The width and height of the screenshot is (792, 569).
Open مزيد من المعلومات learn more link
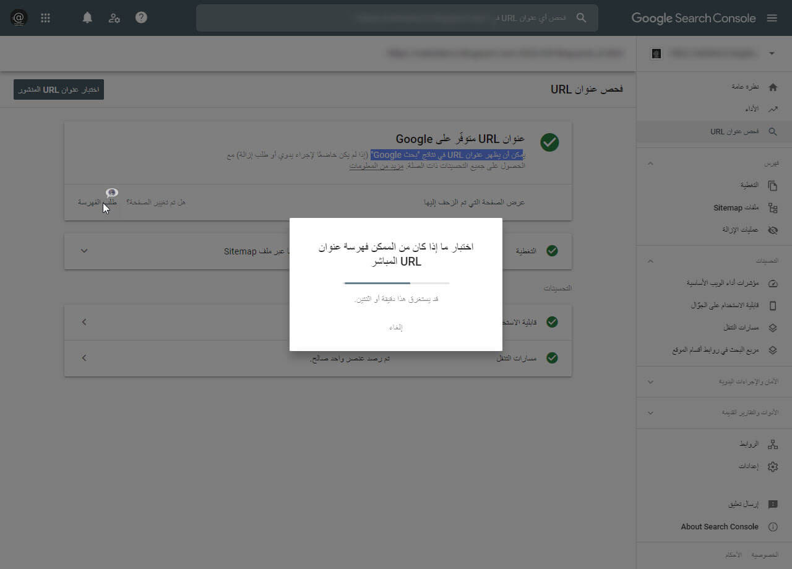(376, 167)
